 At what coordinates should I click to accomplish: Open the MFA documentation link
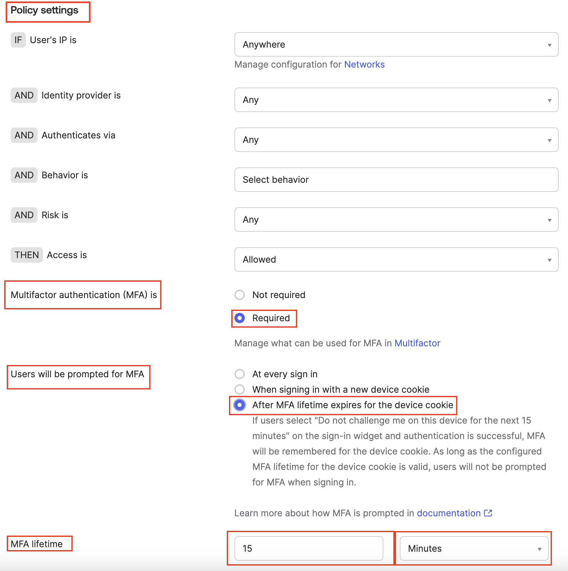tap(448, 513)
